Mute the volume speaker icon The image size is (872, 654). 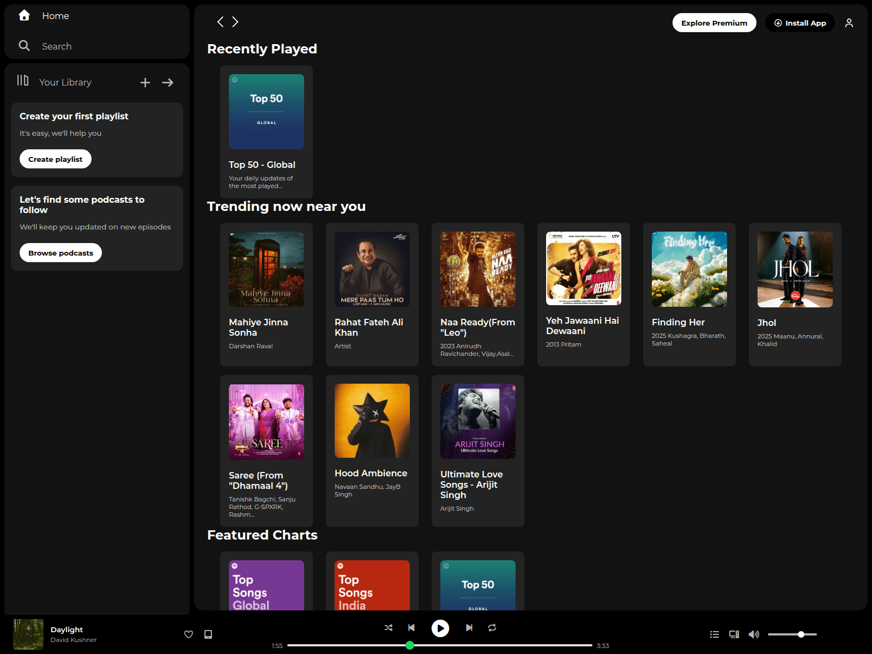point(754,634)
